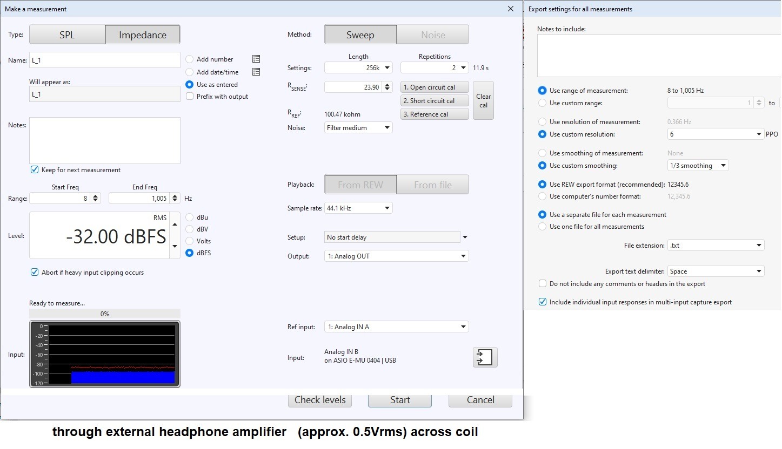Open the sweep Length dropdown
This screenshot has width=782, height=449.
pyautogui.click(x=359, y=68)
